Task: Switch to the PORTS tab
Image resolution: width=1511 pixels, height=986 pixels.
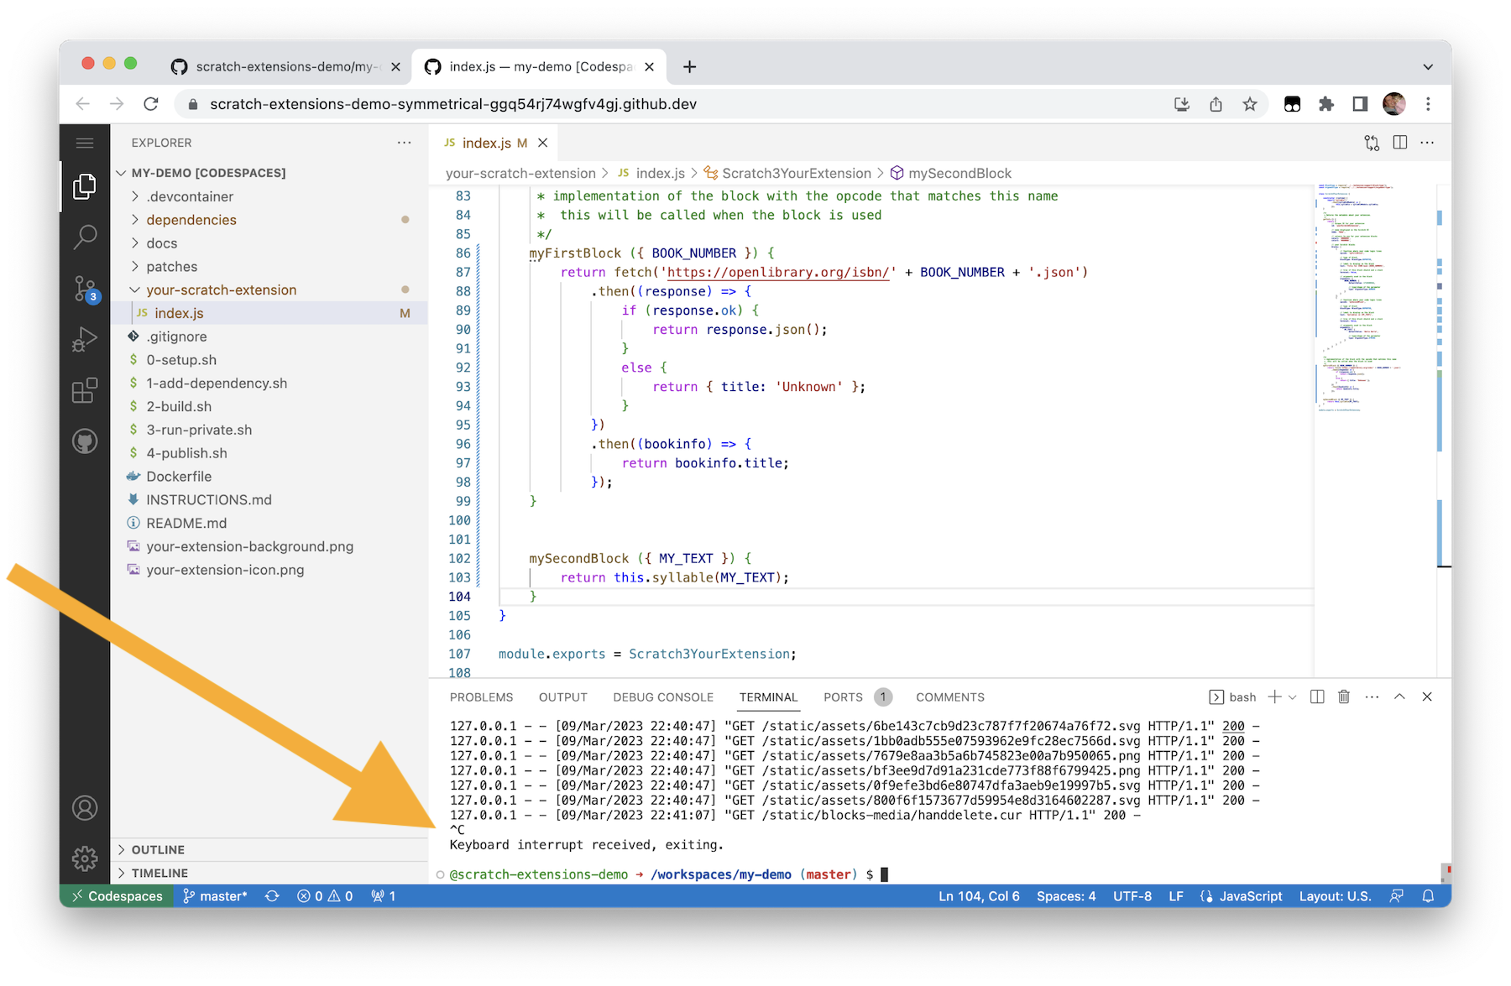Action: (842, 696)
